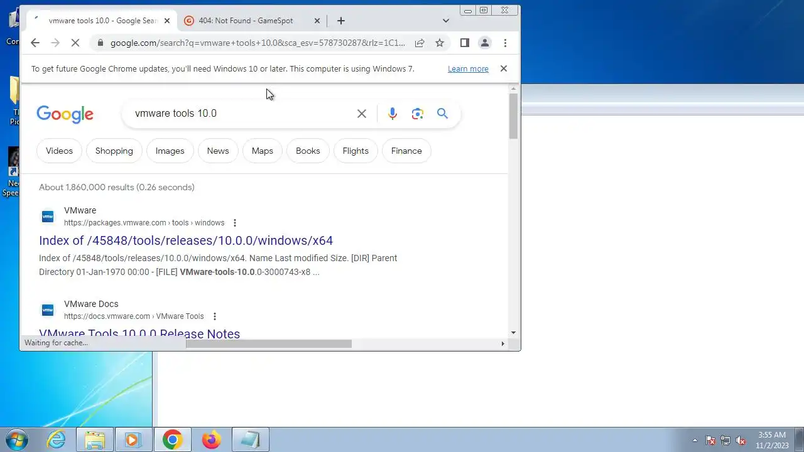Click the muted volume tray icon
Viewport: 804px width, 452px height.
(x=741, y=441)
